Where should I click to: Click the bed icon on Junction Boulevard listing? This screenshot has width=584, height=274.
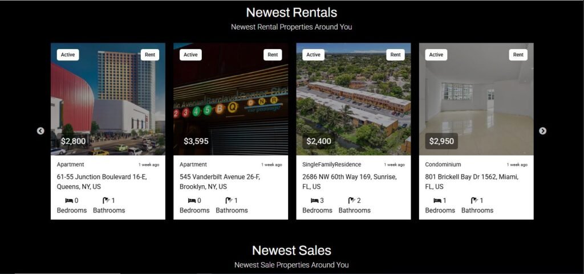click(69, 201)
